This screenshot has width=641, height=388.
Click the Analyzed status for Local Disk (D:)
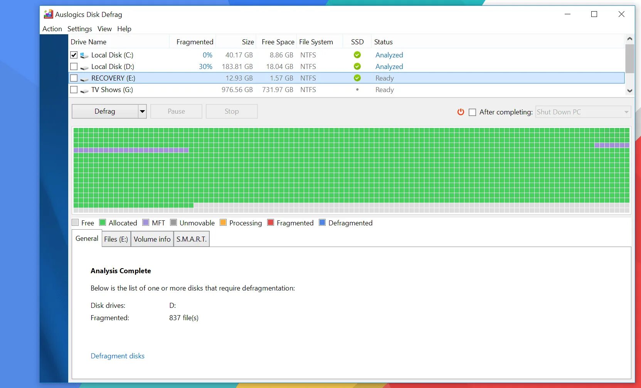point(389,67)
